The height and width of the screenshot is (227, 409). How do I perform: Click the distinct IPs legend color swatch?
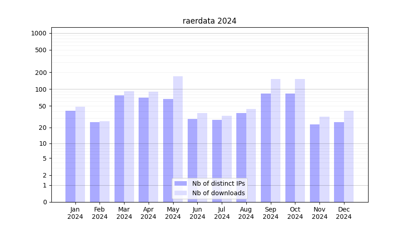180,183
